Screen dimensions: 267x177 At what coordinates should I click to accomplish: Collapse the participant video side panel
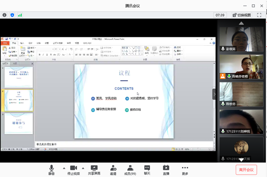pyautogui.click(x=214, y=94)
